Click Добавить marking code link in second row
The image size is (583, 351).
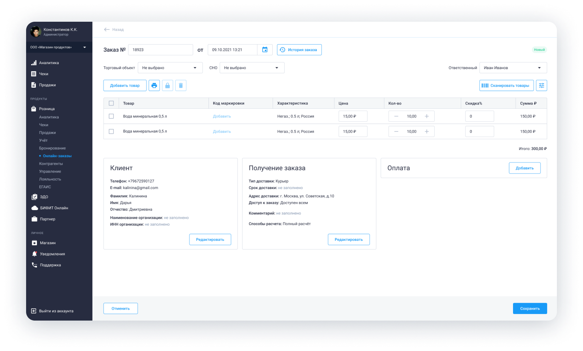click(x=222, y=131)
